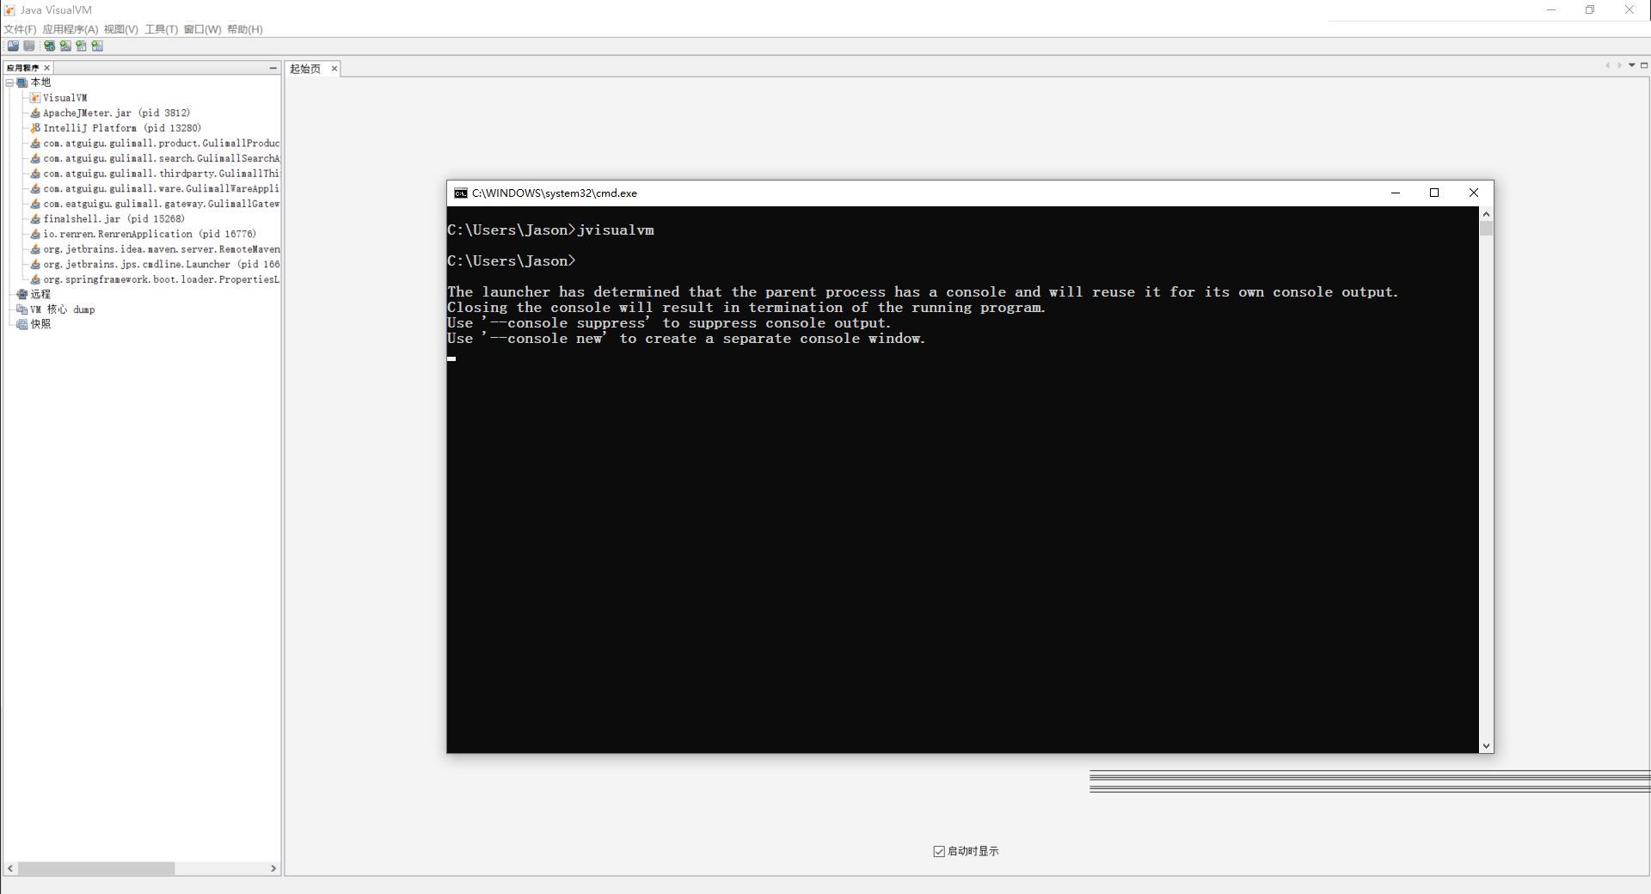Click the Add Application Snapshot toolbar icon

tap(97, 46)
